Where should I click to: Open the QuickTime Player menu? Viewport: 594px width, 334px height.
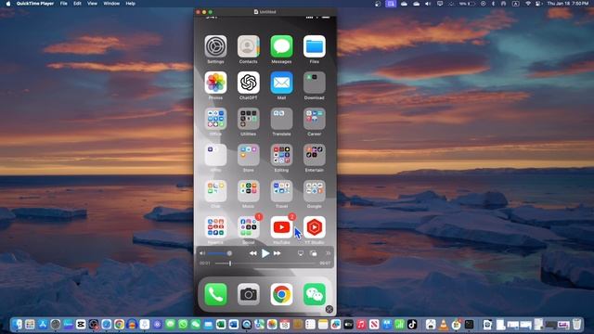click(x=35, y=4)
